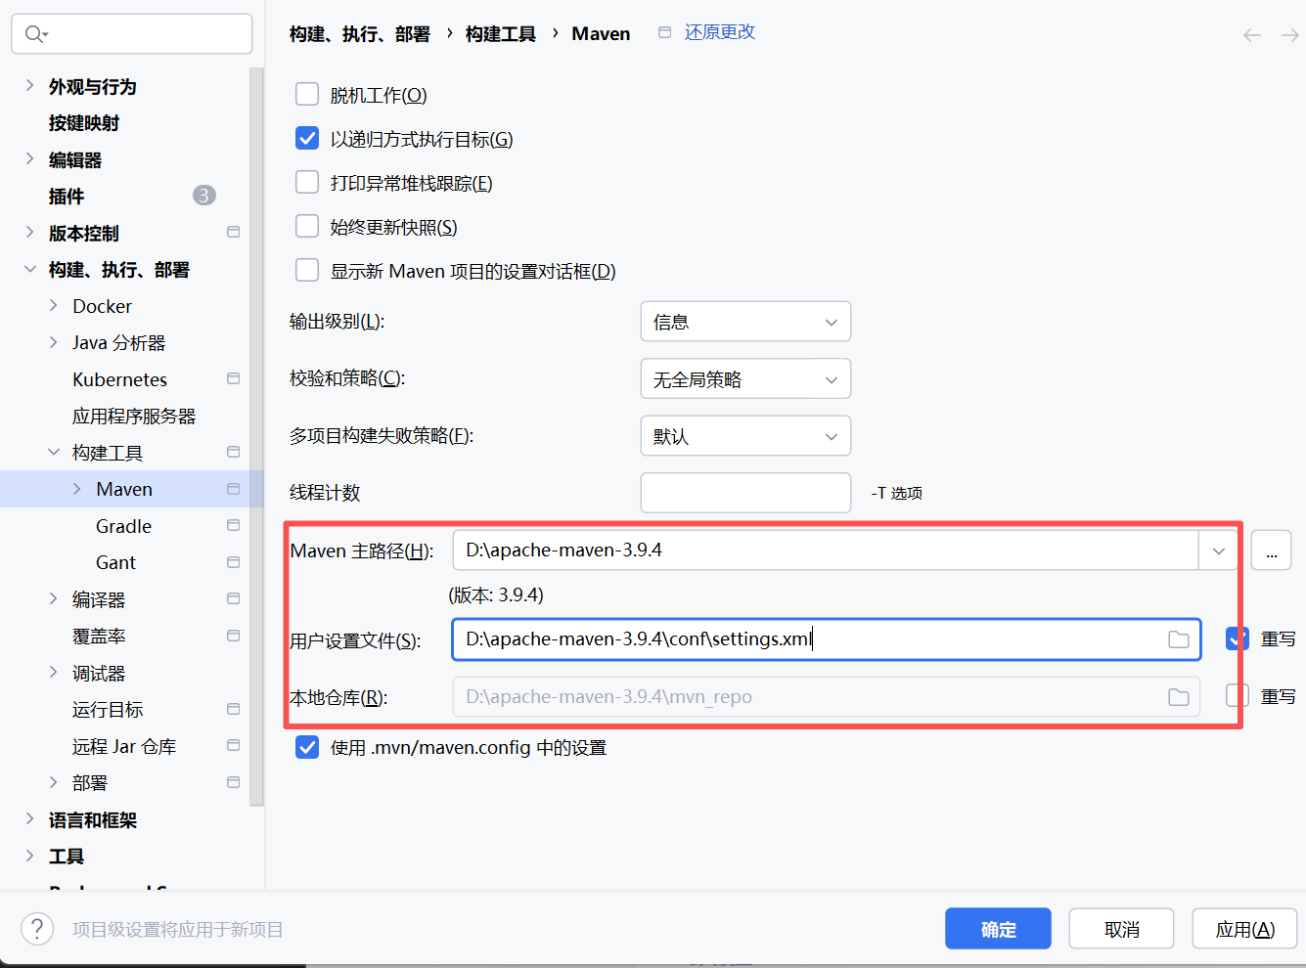The image size is (1306, 968).
Task: Click the user settings file path field
Action: 826,639
